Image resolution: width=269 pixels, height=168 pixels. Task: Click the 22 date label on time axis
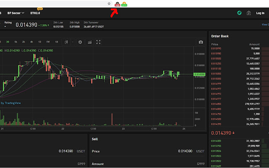tap(63, 129)
